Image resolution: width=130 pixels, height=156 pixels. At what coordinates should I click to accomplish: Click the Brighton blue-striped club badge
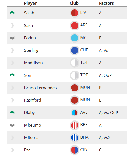75,138
